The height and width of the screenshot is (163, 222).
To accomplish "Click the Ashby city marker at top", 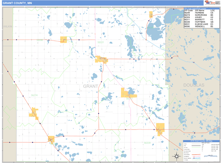I will click(151, 14).
